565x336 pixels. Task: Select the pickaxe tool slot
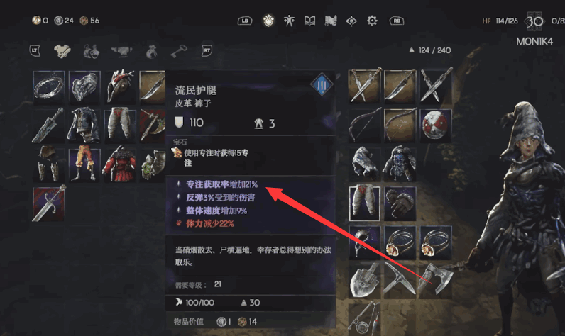pos(400,280)
